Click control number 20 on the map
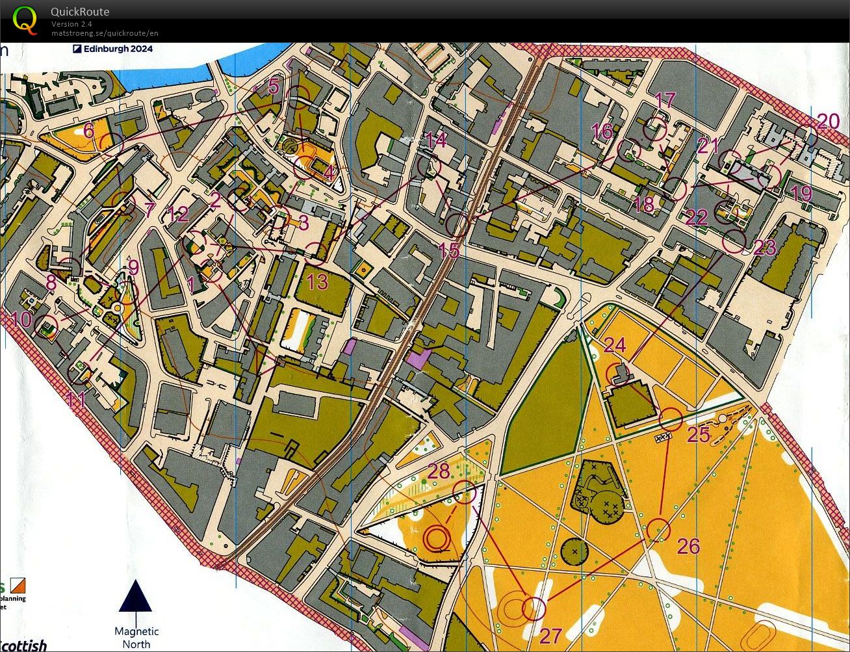 tap(828, 121)
